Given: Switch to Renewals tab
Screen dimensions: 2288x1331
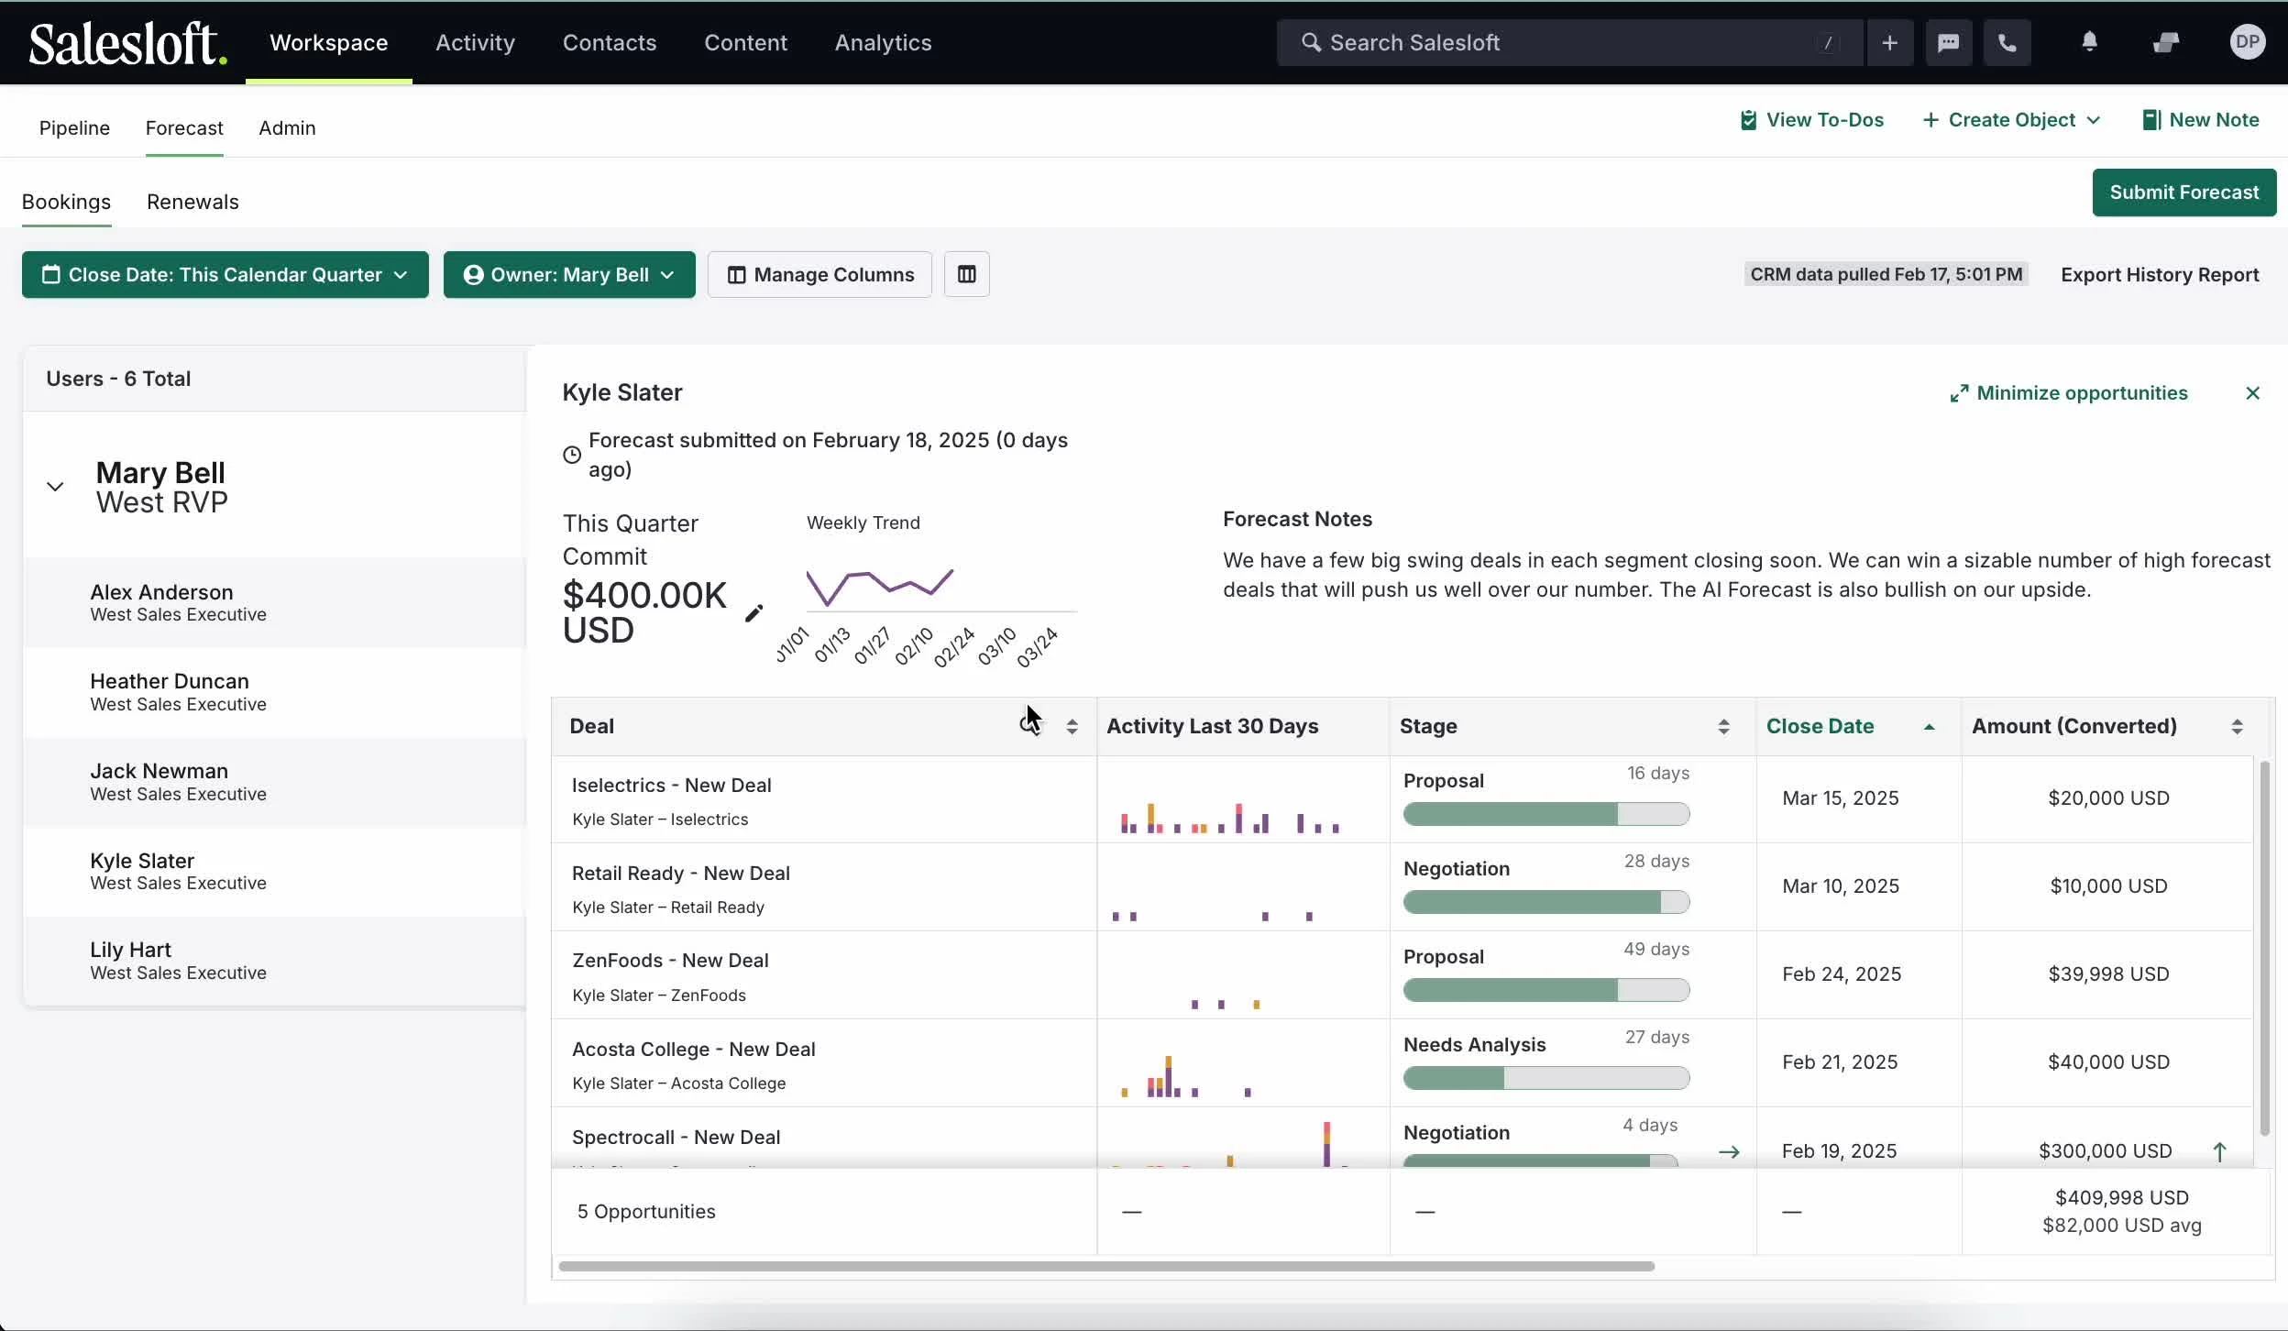Looking at the screenshot, I should tap(192, 202).
